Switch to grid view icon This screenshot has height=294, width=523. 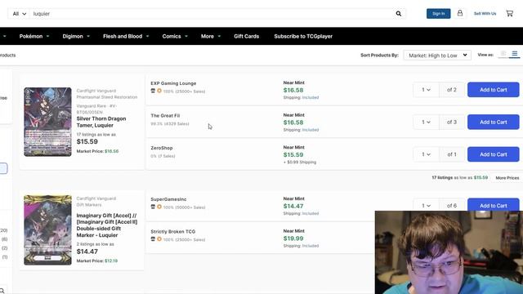tap(503, 54)
